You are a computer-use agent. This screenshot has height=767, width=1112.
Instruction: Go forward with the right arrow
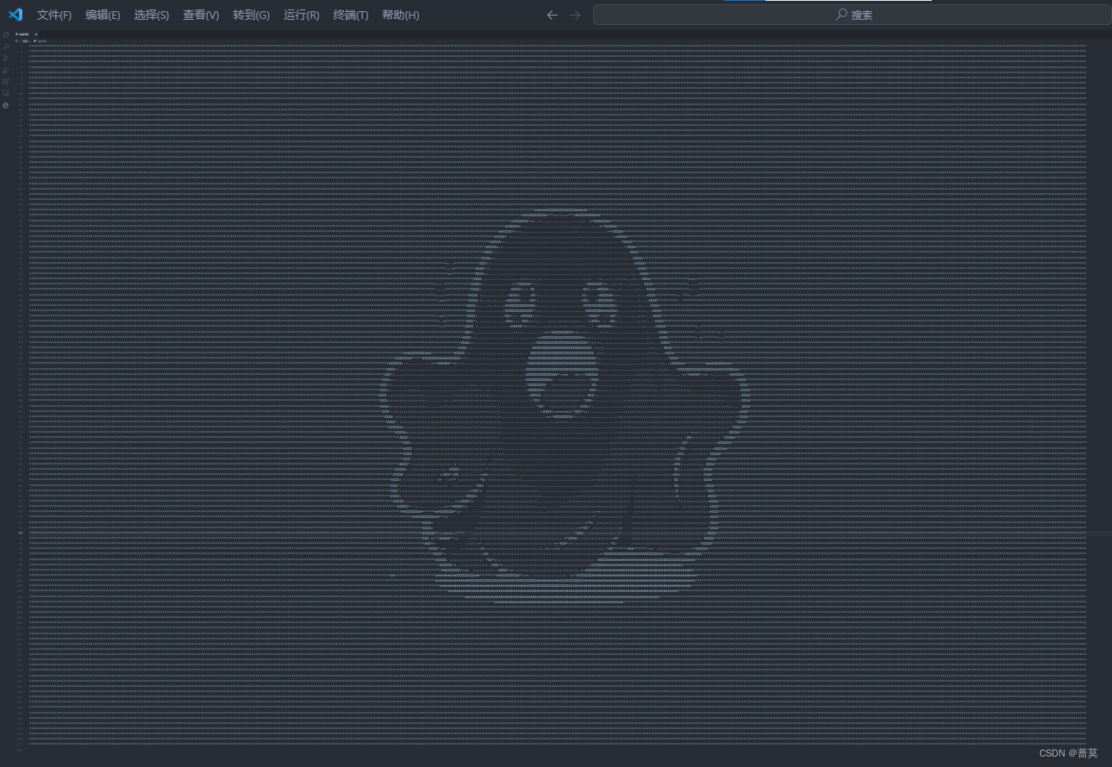pyautogui.click(x=575, y=15)
